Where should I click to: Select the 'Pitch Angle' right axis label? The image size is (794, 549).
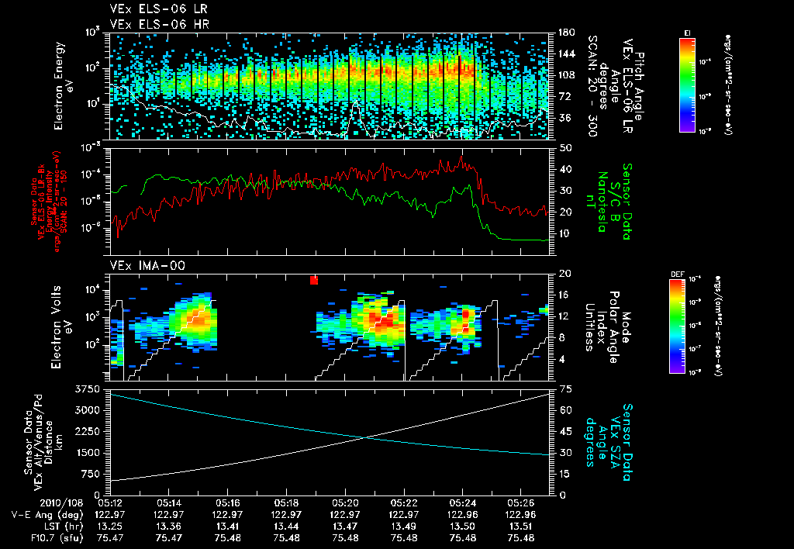pos(640,87)
